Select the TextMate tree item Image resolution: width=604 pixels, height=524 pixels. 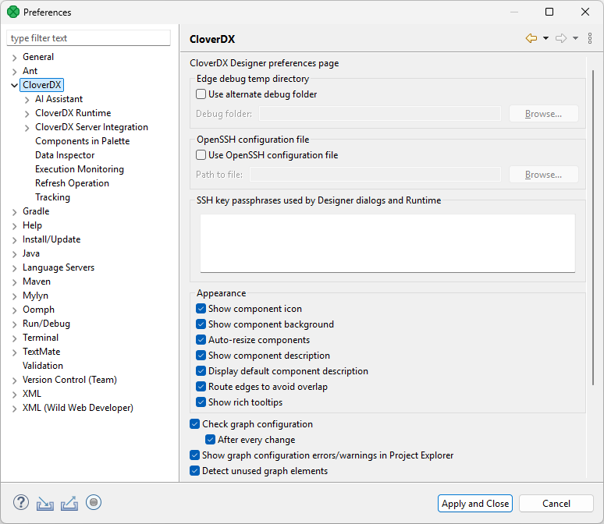click(41, 352)
